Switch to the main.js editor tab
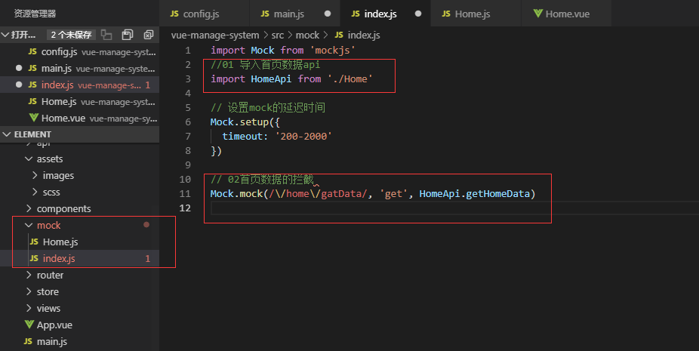 tap(295, 14)
